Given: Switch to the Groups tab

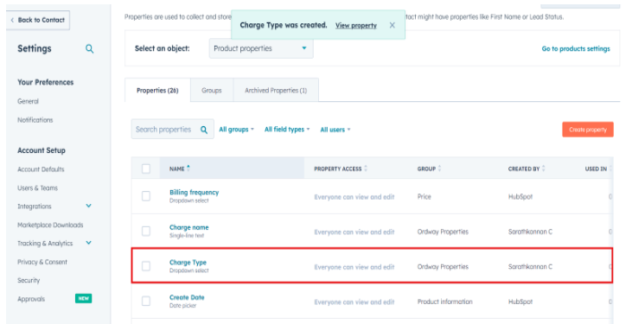Looking at the screenshot, I should pyautogui.click(x=212, y=90).
